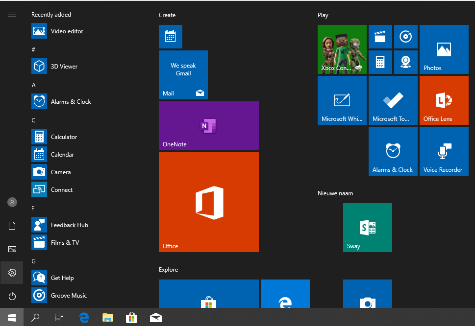Click the Explore tile group title
The image size is (475, 326).
[169, 270]
